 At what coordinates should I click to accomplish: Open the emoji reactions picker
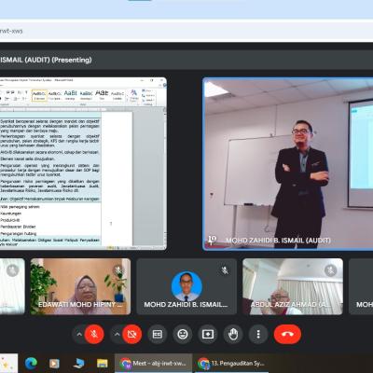[x=183, y=334]
